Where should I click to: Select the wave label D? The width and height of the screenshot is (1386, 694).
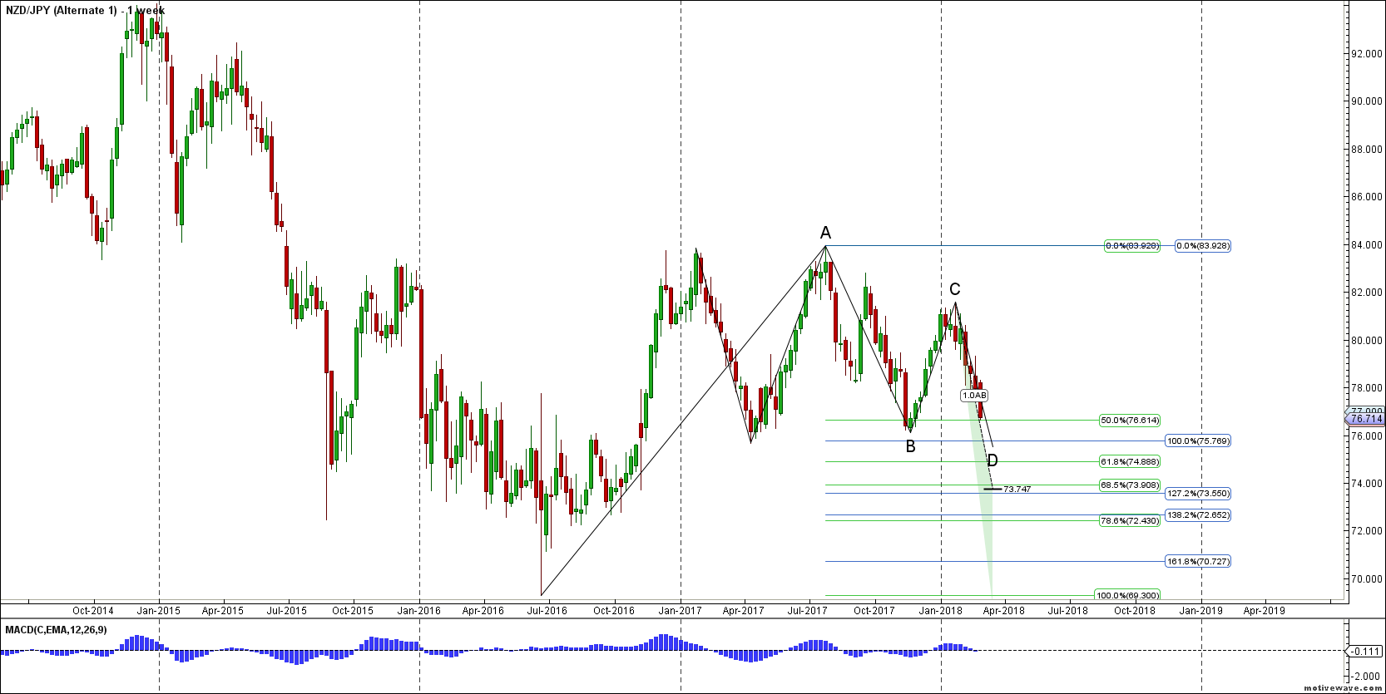point(992,460)
